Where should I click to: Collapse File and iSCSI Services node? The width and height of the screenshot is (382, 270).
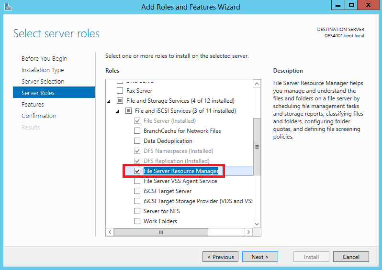point(117,111)
